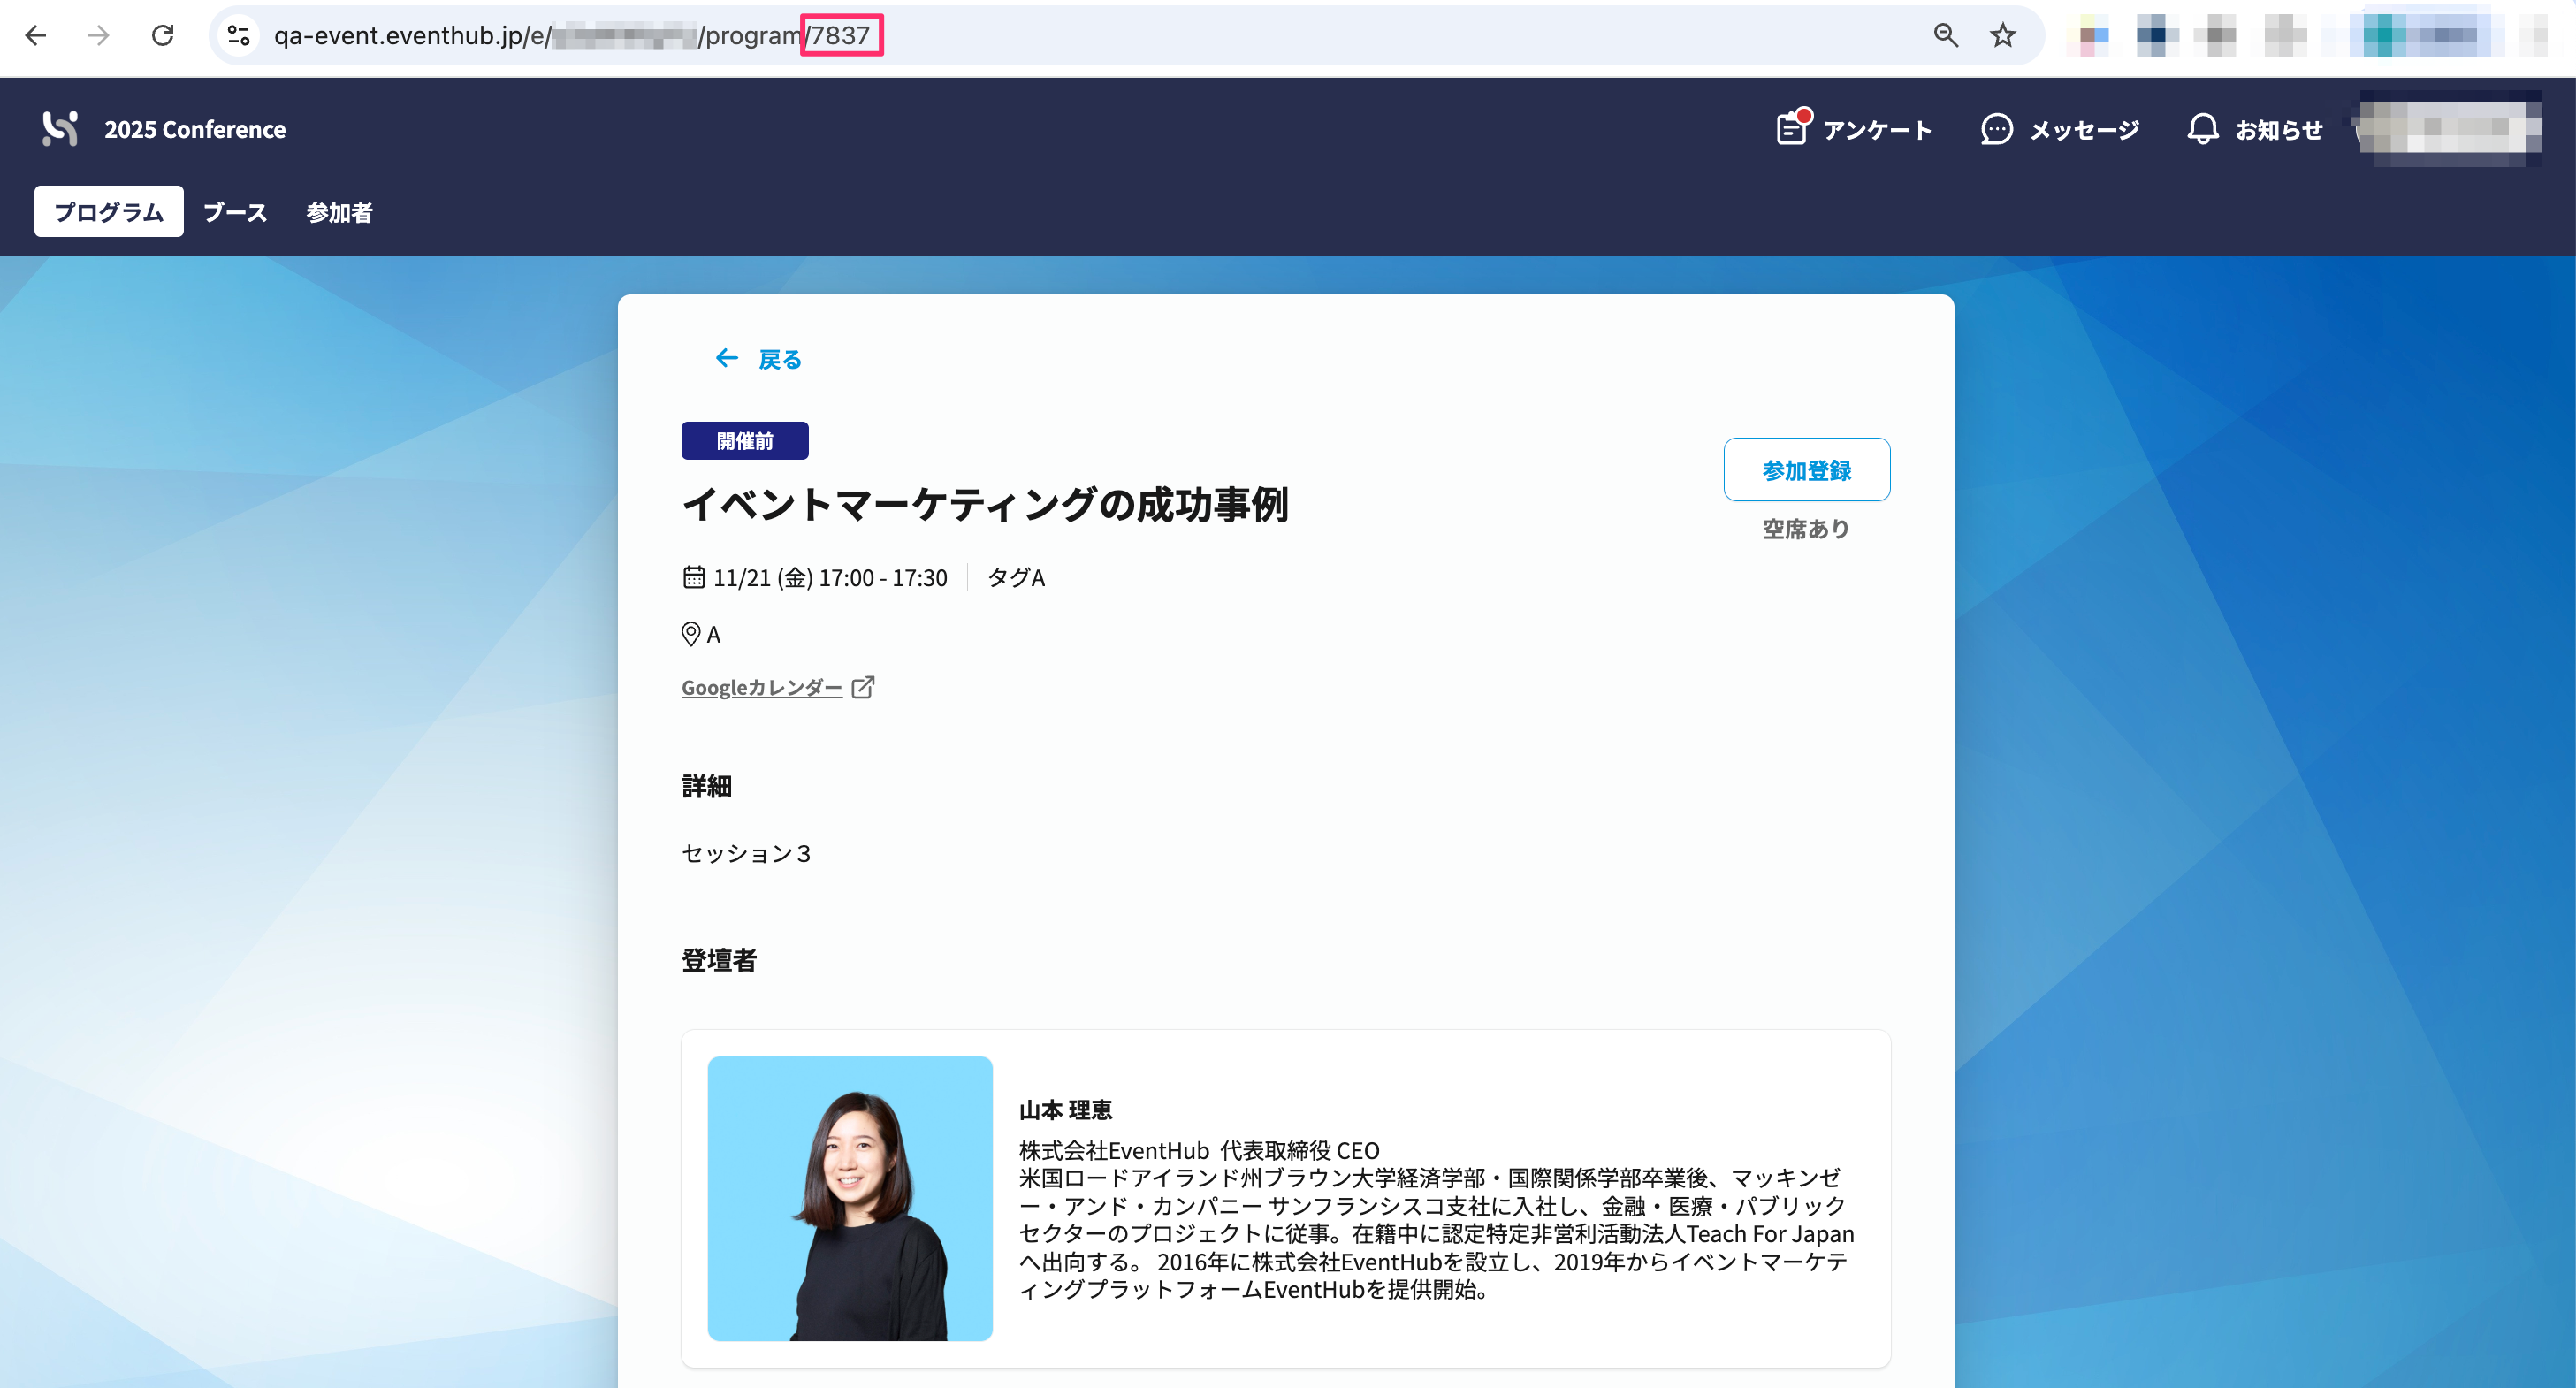Click the 開催前 status badge
Screen dimensions: 2576x1388
[745, 441]
